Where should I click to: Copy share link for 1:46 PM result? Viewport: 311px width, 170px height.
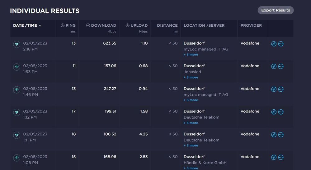274,89
